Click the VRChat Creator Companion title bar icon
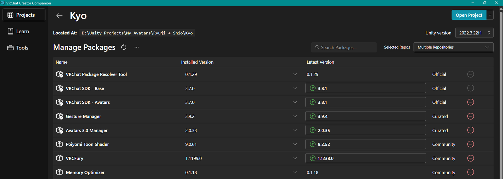 3,3
